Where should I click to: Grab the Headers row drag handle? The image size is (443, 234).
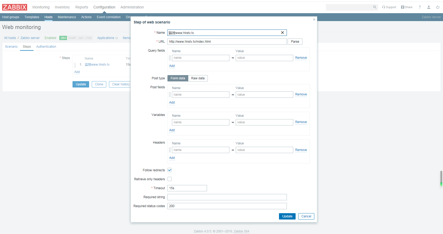170,150
